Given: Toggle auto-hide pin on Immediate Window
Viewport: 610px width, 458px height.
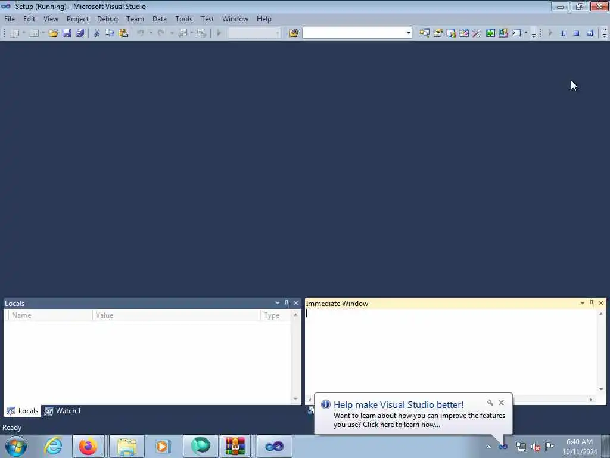Looking at the screenshot, I should click(592, 303).
